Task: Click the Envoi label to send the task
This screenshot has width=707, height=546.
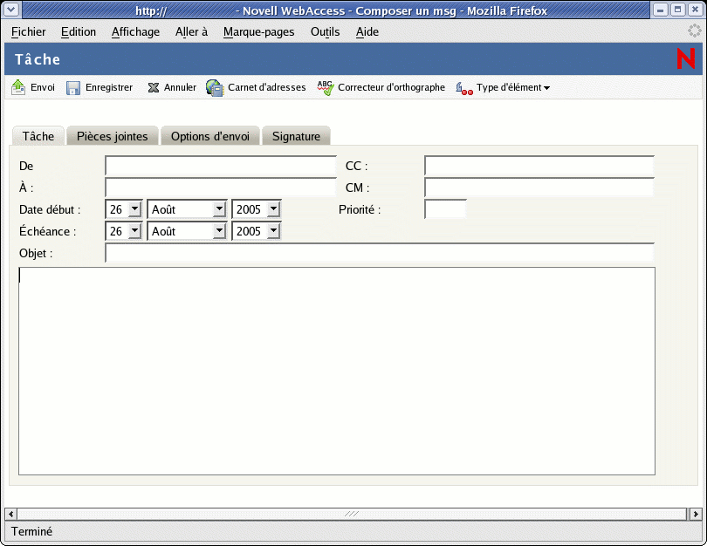Action: [x=43, y=87]
